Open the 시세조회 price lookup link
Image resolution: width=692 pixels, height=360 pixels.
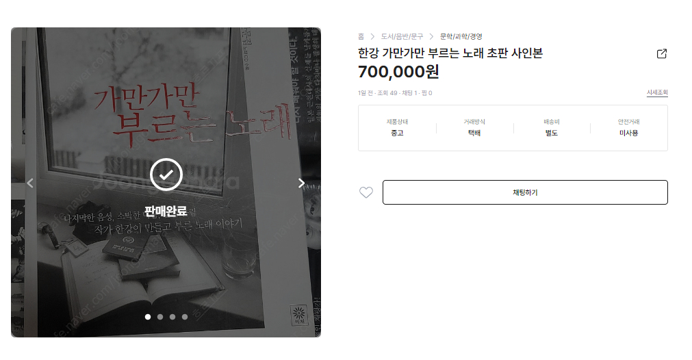pos(657,92)
